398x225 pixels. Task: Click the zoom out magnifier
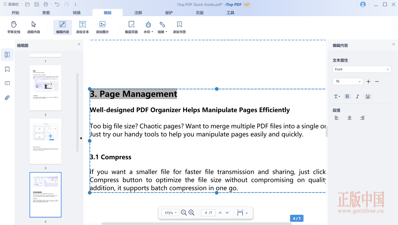184,213
